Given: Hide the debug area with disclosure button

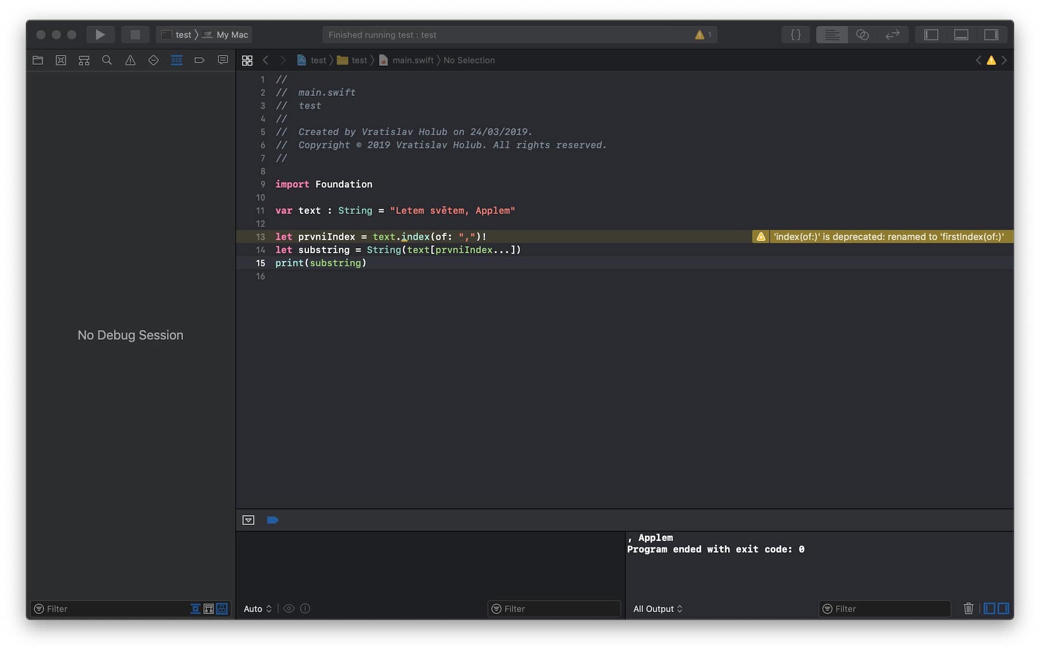Looking at the screenshot, I should [x=248, y=520].
